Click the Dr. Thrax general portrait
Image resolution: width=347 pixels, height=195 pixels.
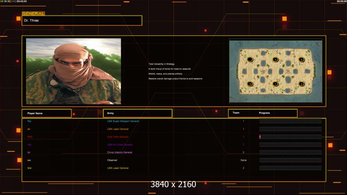73,71
